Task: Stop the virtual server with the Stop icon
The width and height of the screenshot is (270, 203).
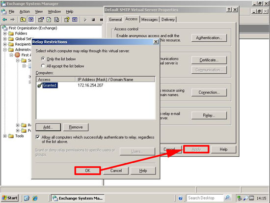Action: pos(93,20)
